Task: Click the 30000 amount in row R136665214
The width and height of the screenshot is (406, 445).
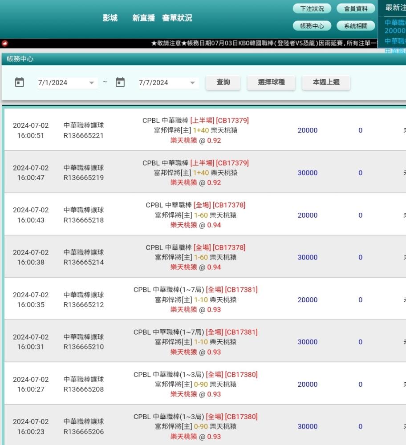Action: [308, 257]
